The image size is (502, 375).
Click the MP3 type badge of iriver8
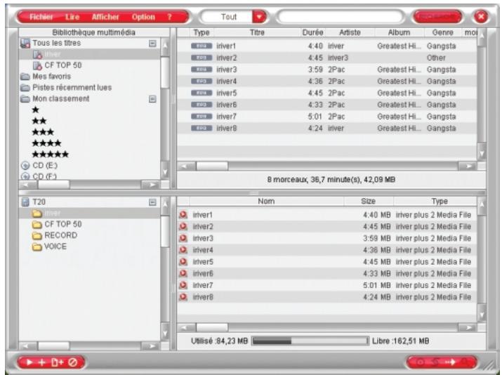click(202, 128)
